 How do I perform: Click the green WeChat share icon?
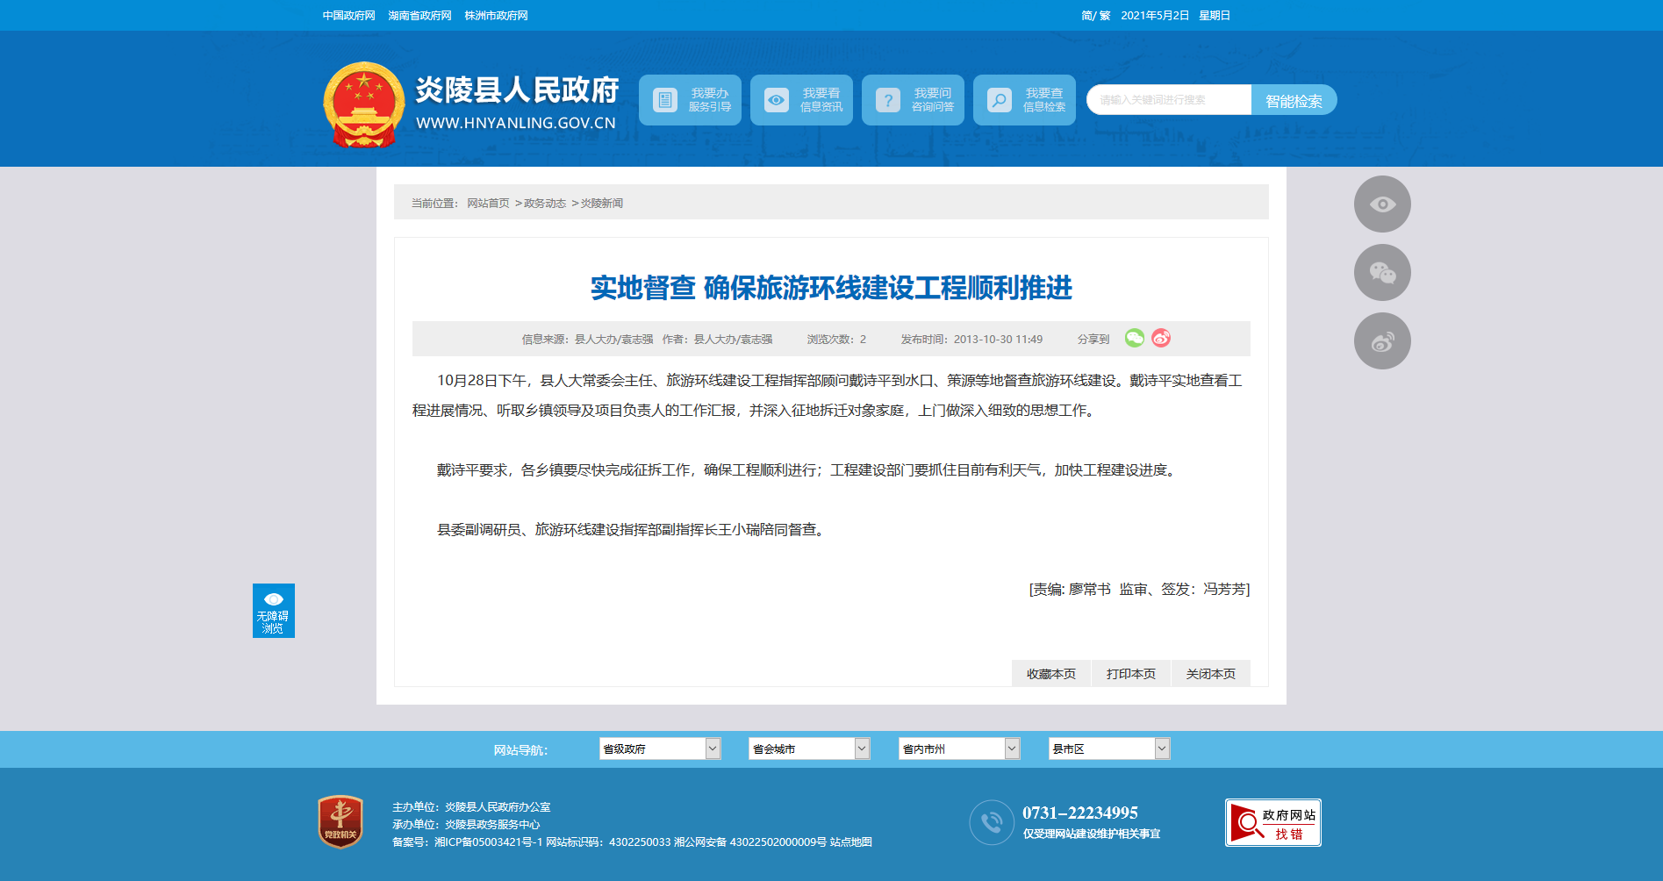1134,338
